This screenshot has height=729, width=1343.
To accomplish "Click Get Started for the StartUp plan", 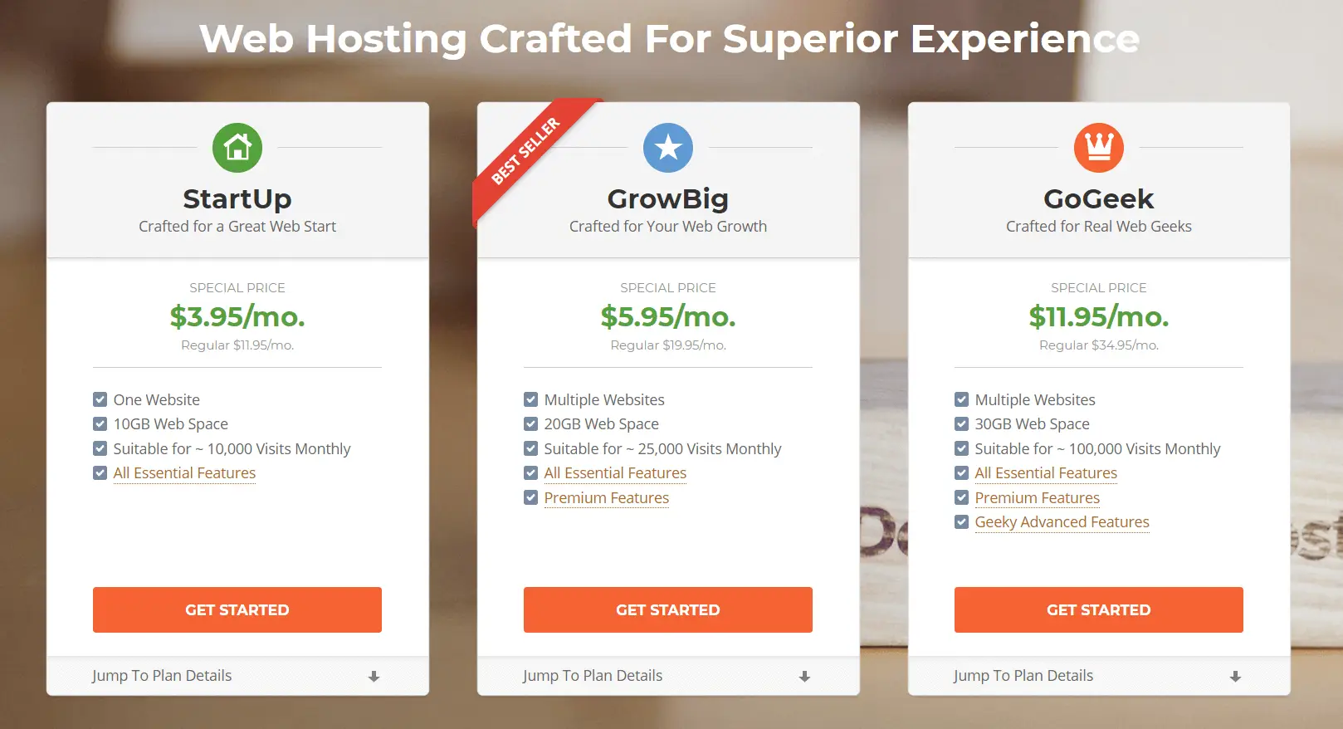I will pos(237,609).
